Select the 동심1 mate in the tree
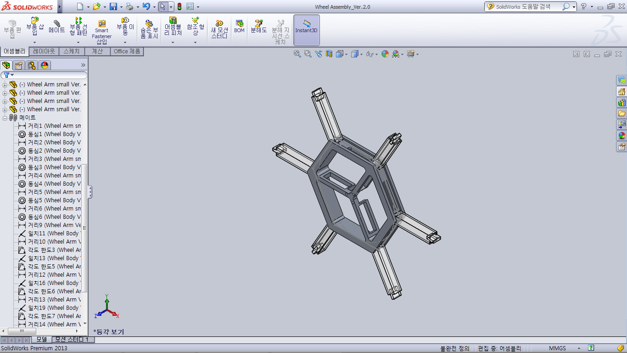The width and height of the screenshot is (627, 353). tap(50, 134)
